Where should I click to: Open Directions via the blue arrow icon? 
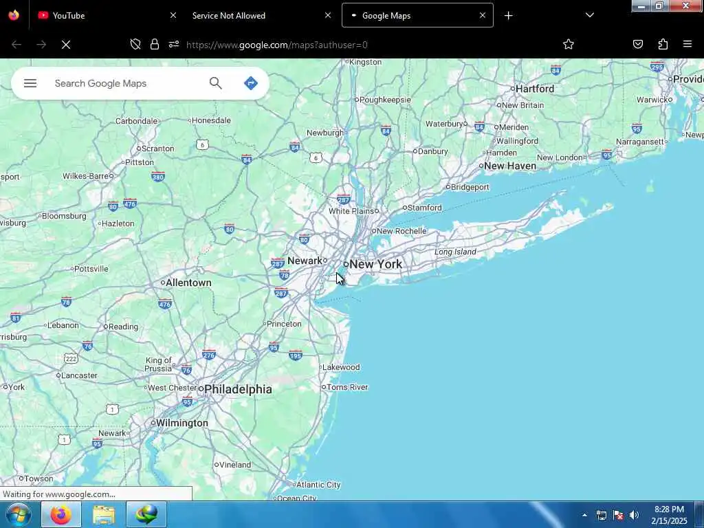pyautogui.click(x=250, y=83)
